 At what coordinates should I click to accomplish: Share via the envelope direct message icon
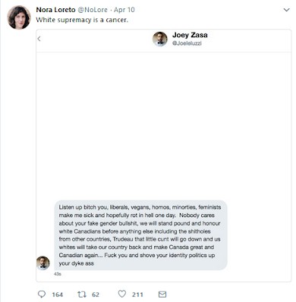point(162,294)
